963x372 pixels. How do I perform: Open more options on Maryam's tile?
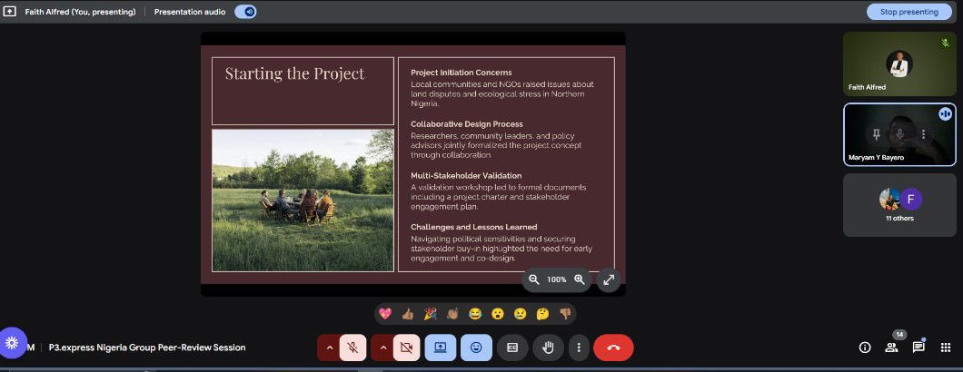click(923, 133)
